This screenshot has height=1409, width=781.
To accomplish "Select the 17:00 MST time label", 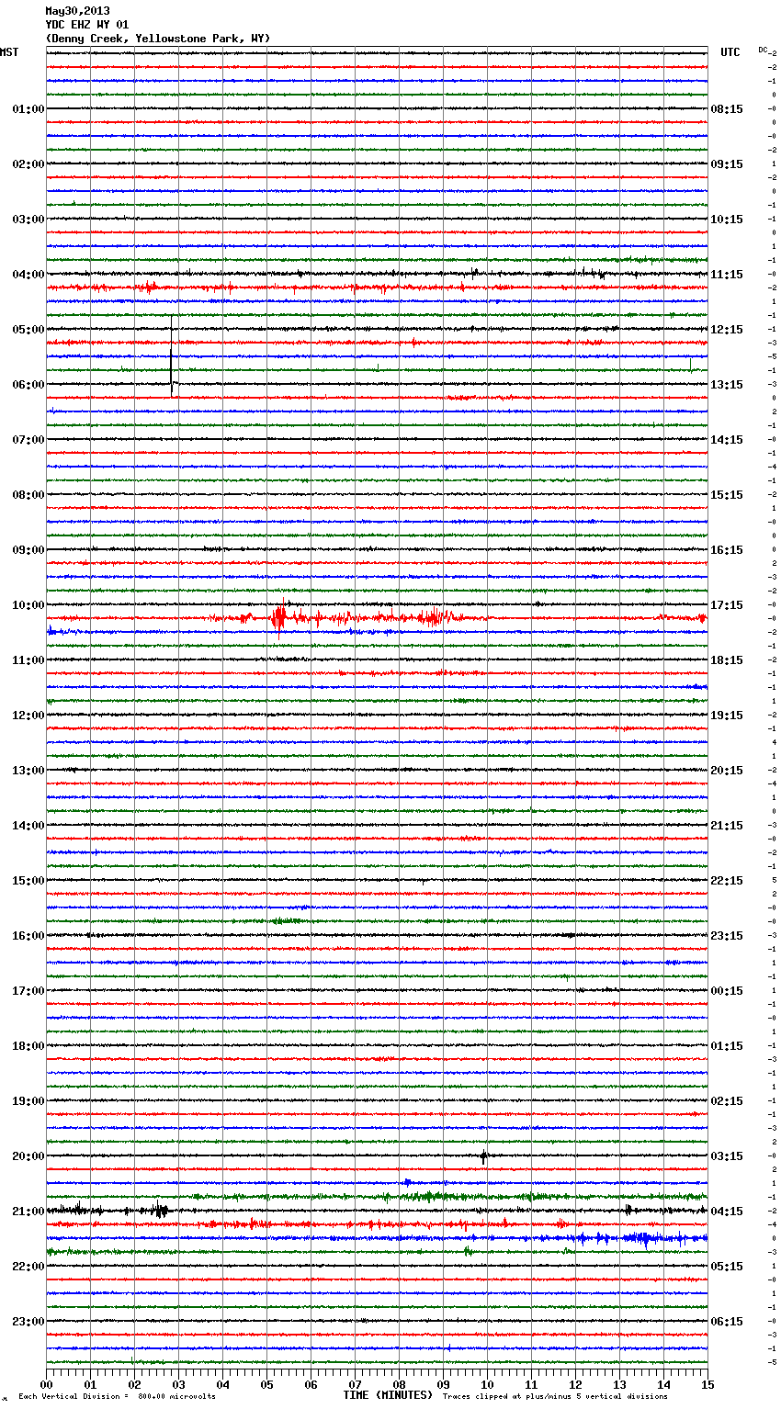I will tap(28, 991).
